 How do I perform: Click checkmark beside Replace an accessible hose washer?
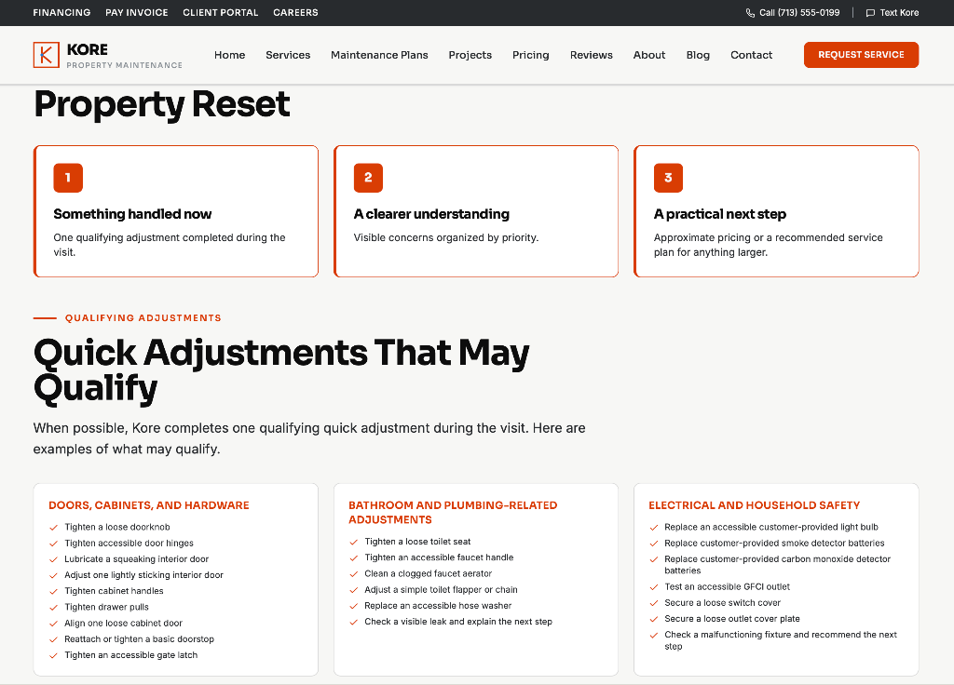tap(353, 606)
